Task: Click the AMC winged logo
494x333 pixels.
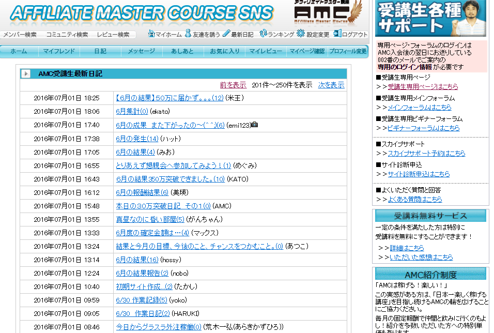Action: point(326,12)
